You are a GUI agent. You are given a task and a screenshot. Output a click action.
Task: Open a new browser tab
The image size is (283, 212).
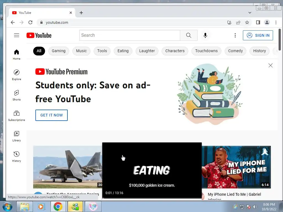point(81,13)
